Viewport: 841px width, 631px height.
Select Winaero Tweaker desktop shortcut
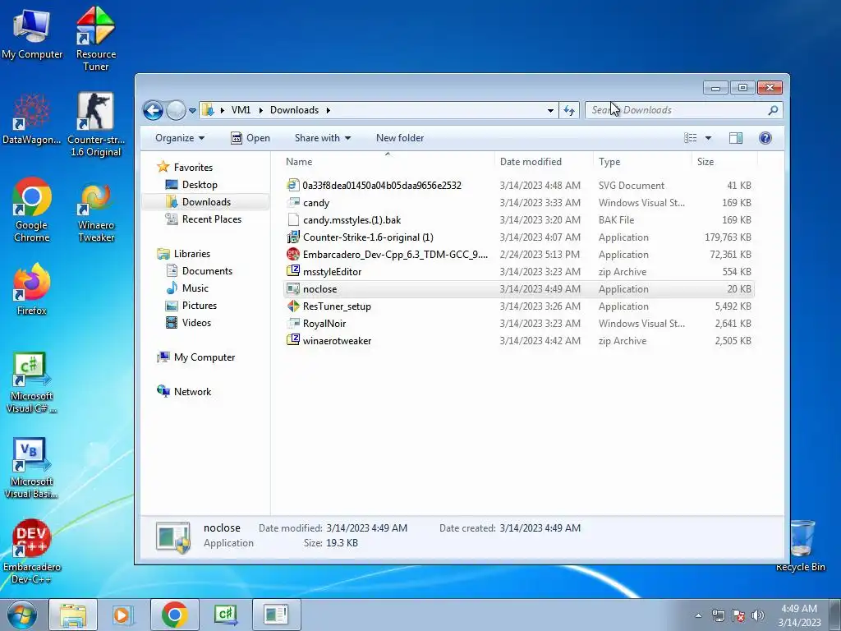(x=96, y=213)
